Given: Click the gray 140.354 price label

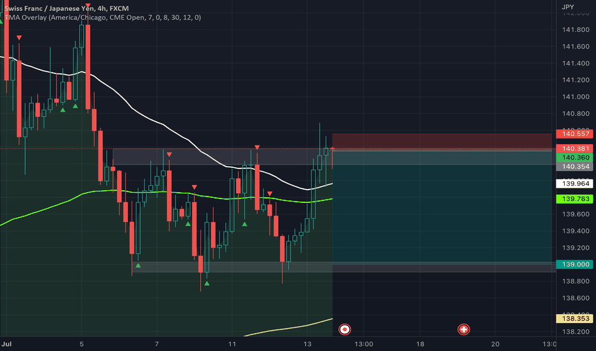Looking at the screenshot, I should 574,167.
